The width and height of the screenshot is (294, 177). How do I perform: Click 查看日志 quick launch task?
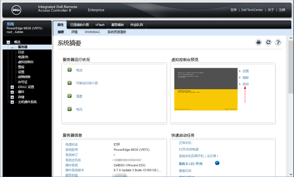185,171
